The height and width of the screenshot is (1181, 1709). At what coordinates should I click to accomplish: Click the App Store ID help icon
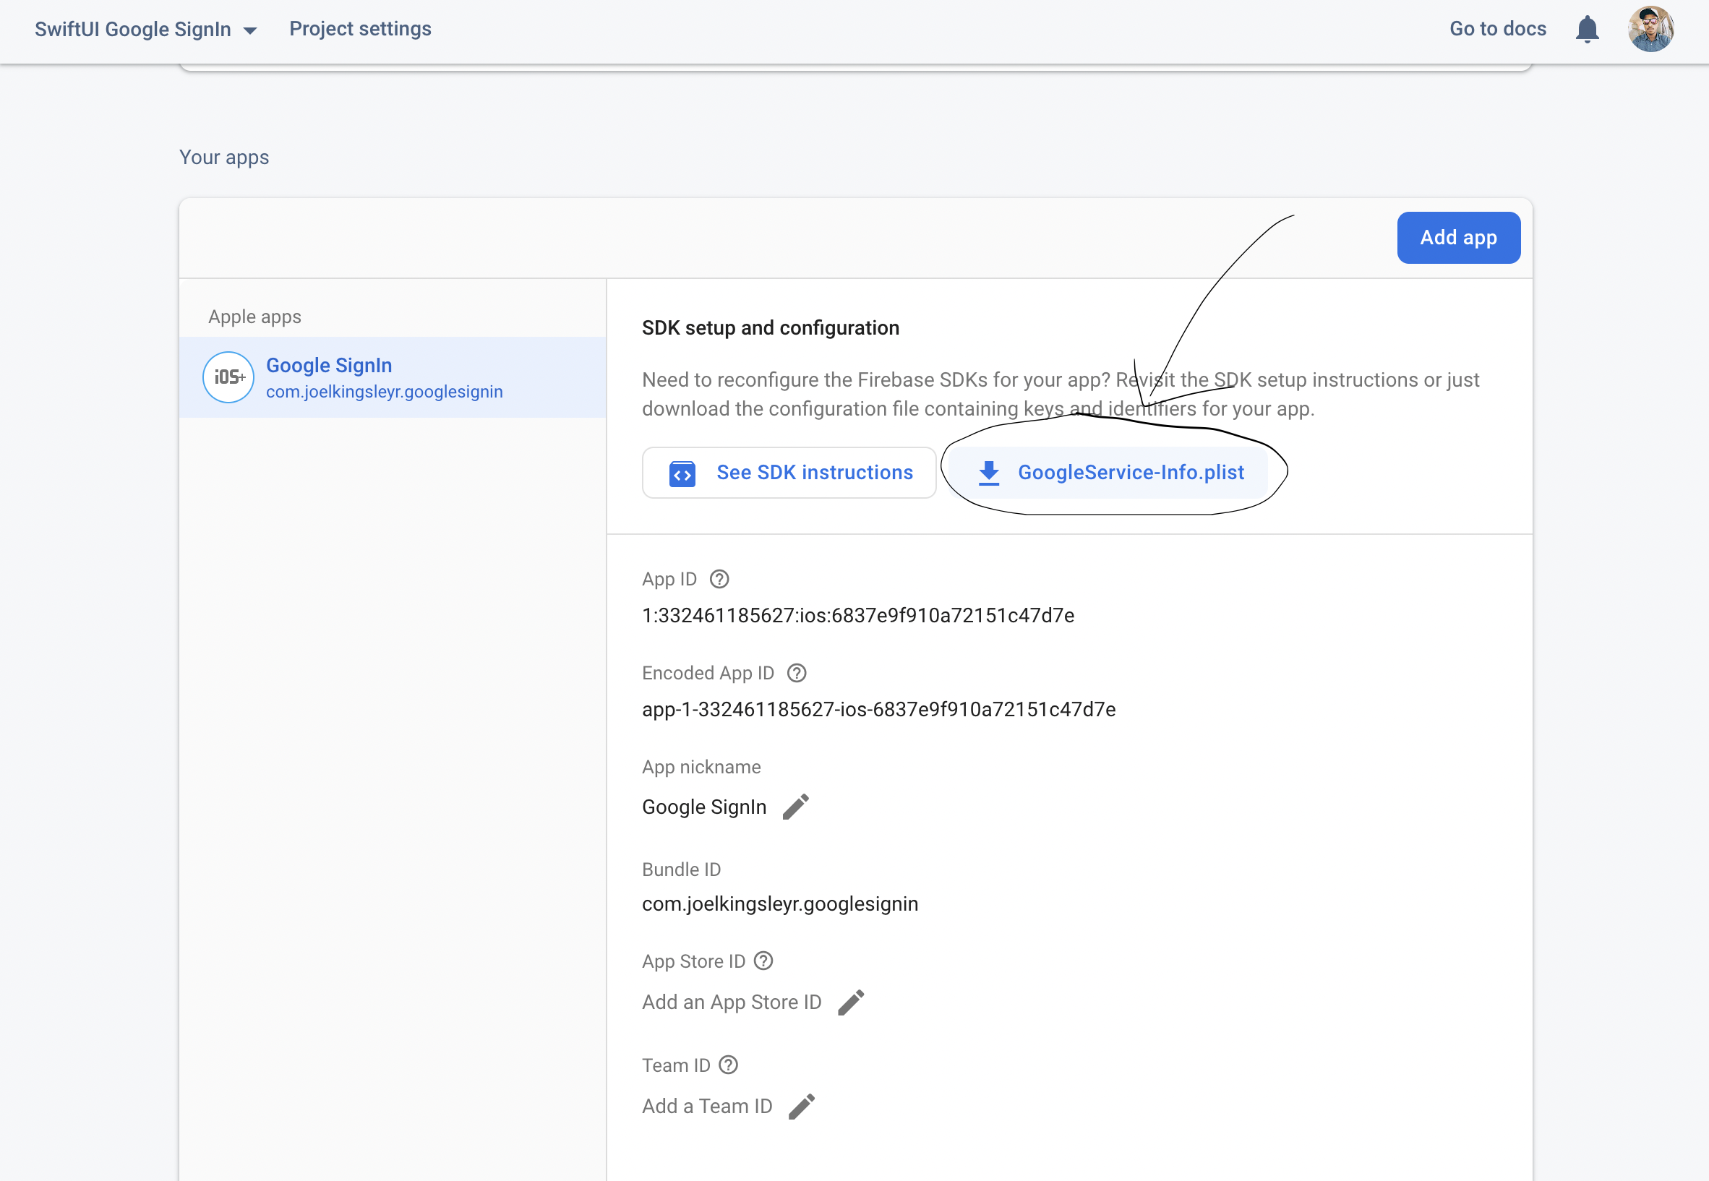pyautogui.click(x=763, y=961)
